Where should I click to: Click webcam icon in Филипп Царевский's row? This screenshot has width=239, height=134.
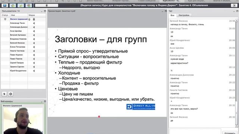click(30, 19)
